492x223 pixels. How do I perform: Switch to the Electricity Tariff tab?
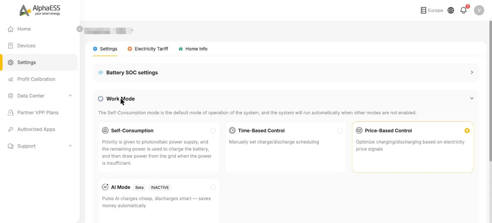tap(148, 49)
